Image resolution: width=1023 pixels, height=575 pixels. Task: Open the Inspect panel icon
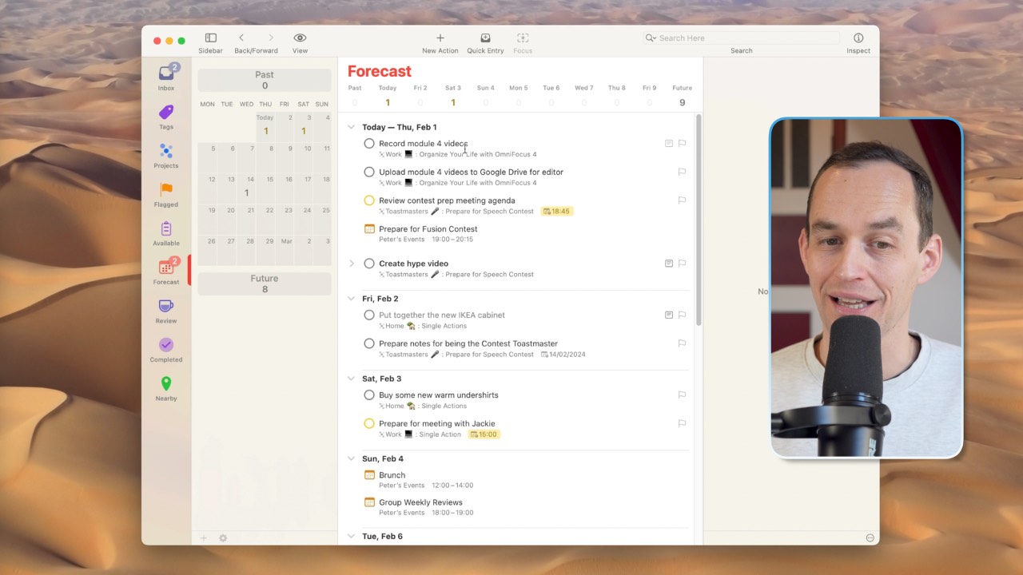click(x=858, y=38)
